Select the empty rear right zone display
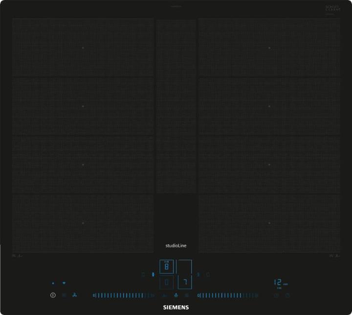This screenshot has height=315, width=352. (185, 266)
